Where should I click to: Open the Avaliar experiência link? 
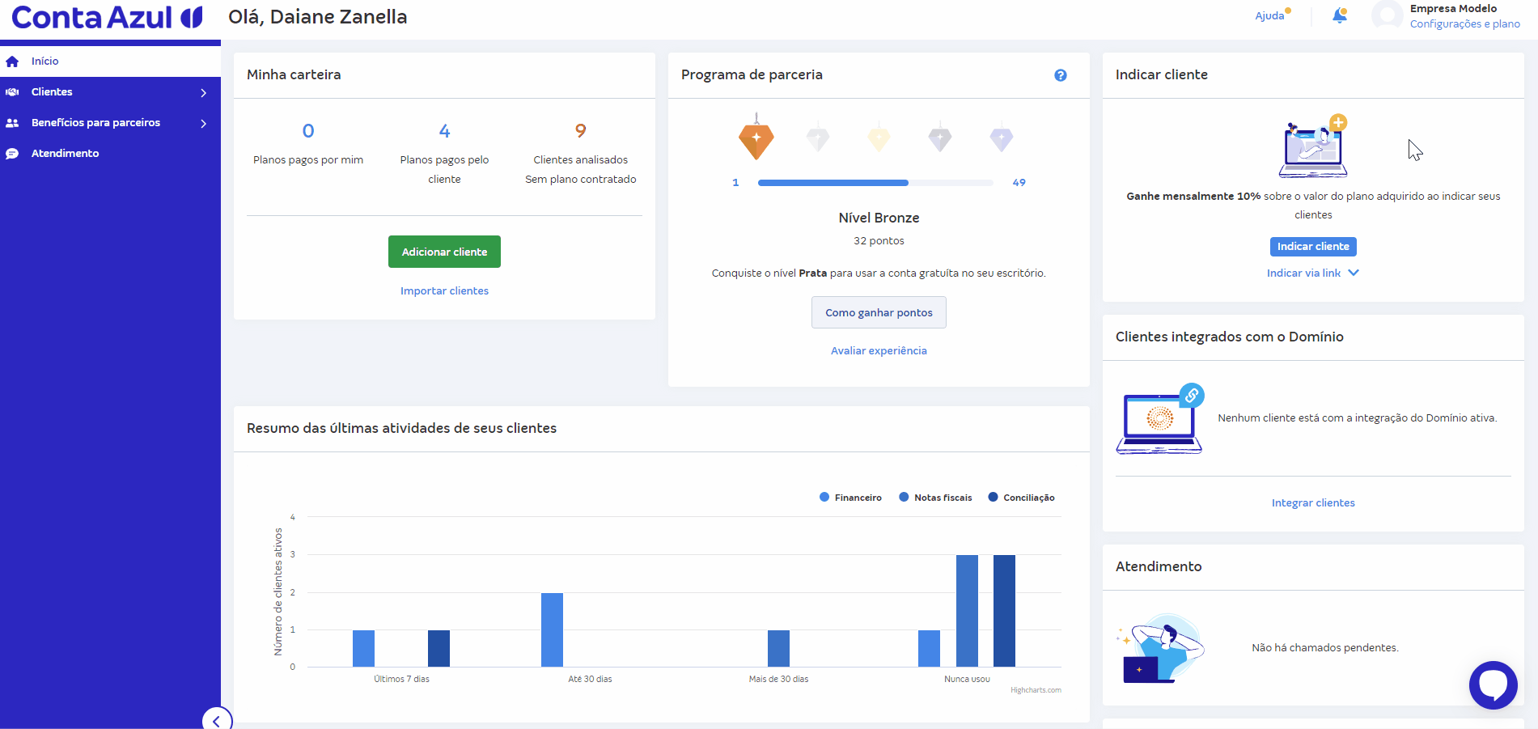879,351
